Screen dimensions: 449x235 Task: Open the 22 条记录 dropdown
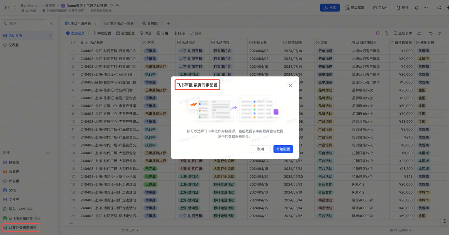130,230
